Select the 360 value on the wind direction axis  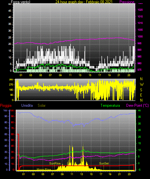(11, 80)
